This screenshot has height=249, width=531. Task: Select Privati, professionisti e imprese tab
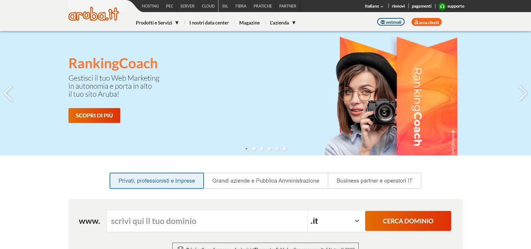[157, 181]
